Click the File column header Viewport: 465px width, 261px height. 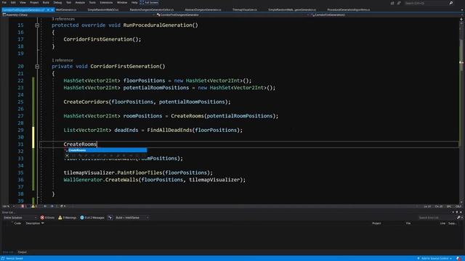coord(408,223)
